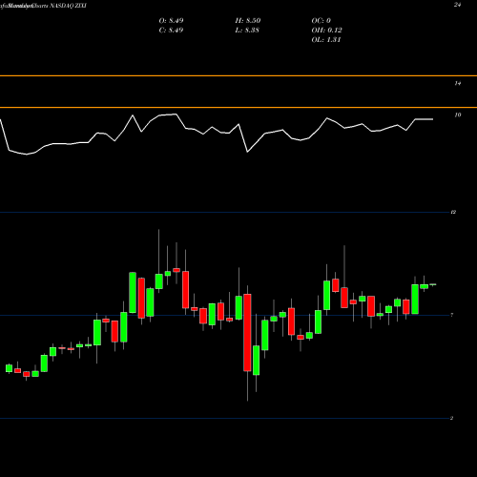Click the first green candlestick at chart start
The image size is (477, 477).
click(9, 368)
